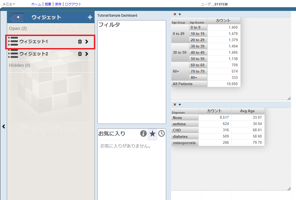Select the Avg Age column header

coord(247,111)
